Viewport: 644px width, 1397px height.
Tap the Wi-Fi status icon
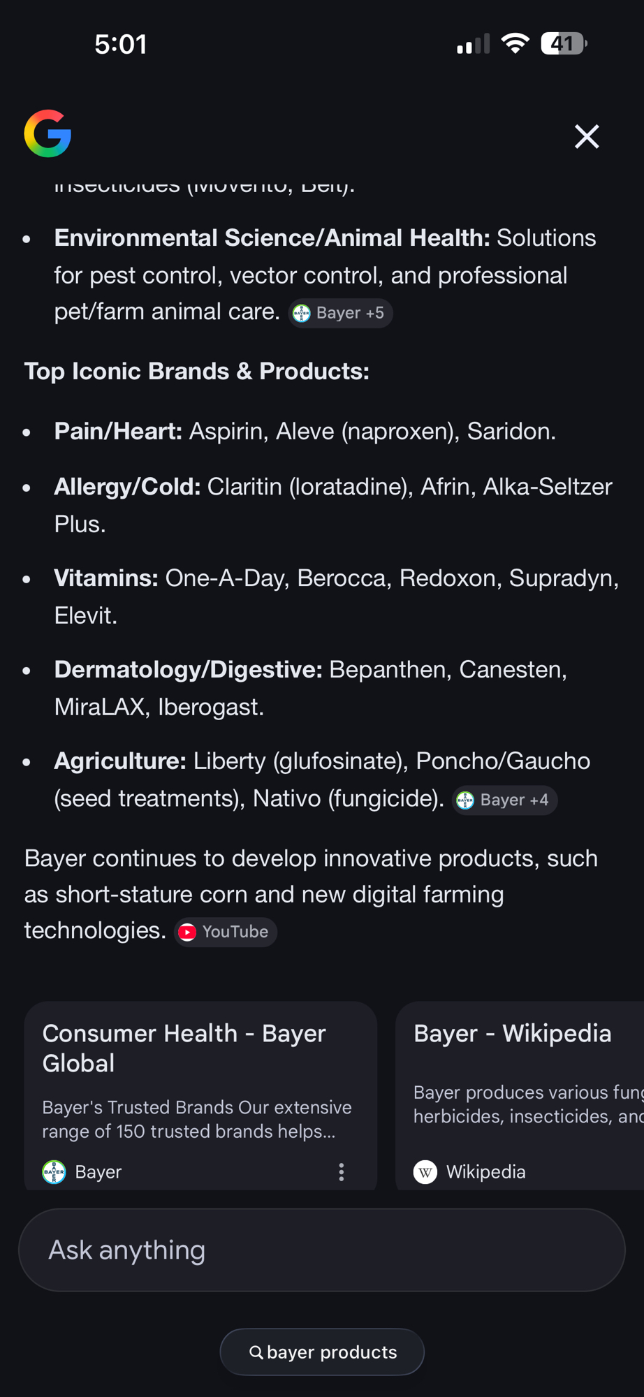(x=515, y=44)
